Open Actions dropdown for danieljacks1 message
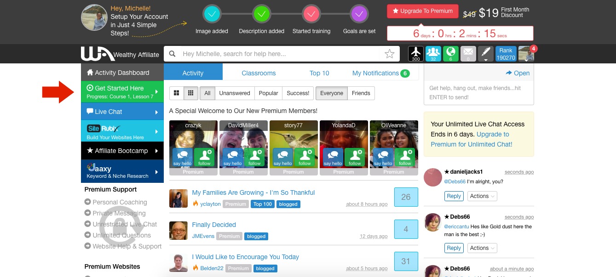Image resolution: width=616 pixels, height=277 pixels. [482, 196]
